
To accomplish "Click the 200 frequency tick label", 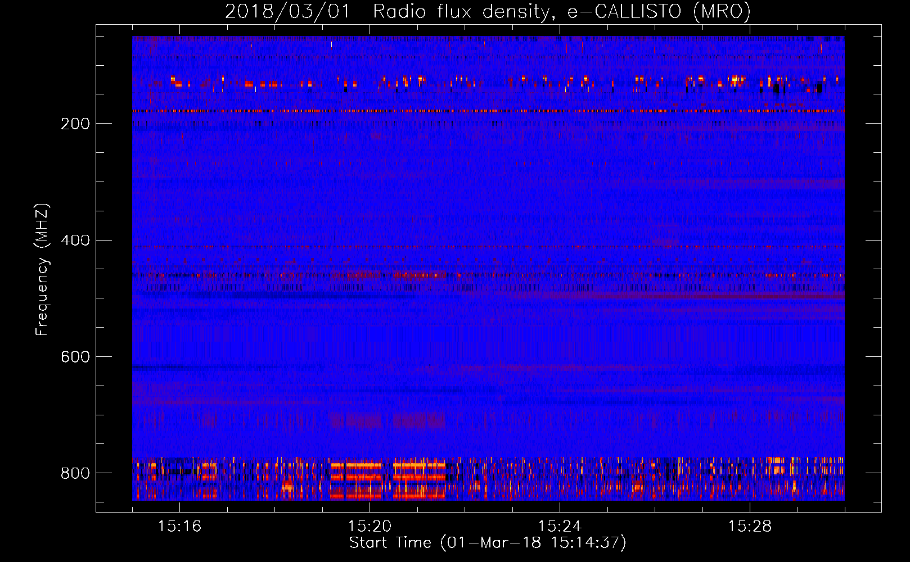I will click(x=75, y=124).
